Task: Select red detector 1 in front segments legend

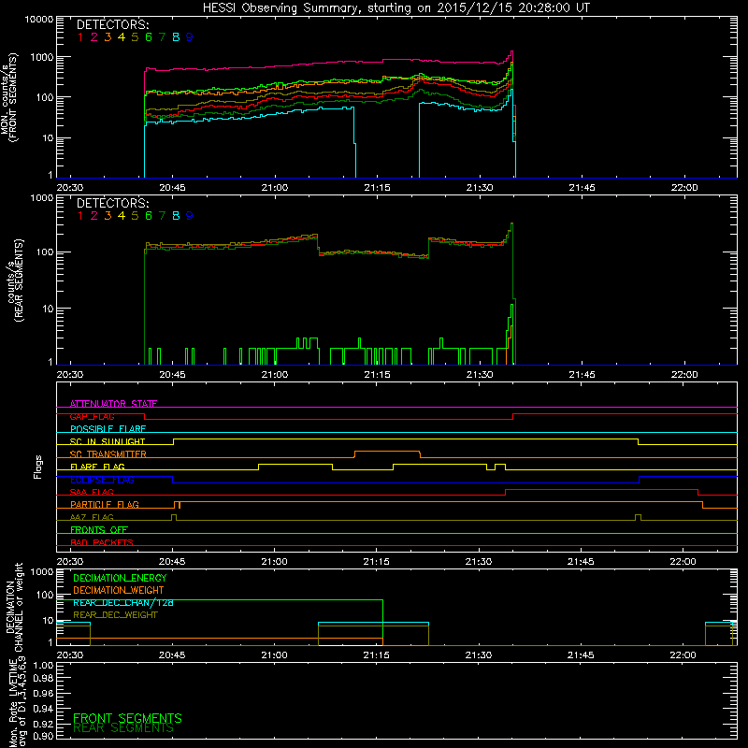Action: 80,37
